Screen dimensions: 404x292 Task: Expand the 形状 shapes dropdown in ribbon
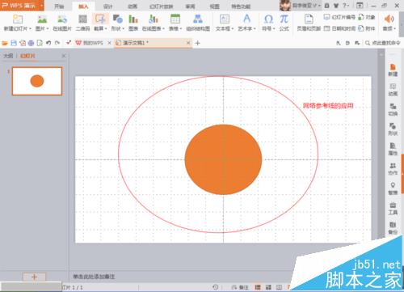123,28
